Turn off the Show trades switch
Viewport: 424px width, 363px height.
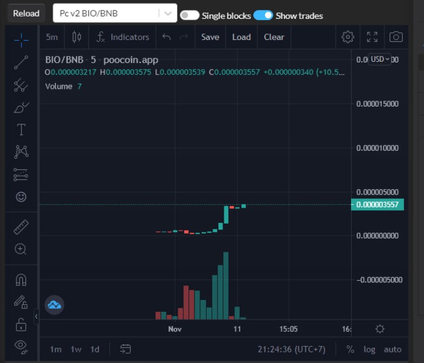[263, 15]
